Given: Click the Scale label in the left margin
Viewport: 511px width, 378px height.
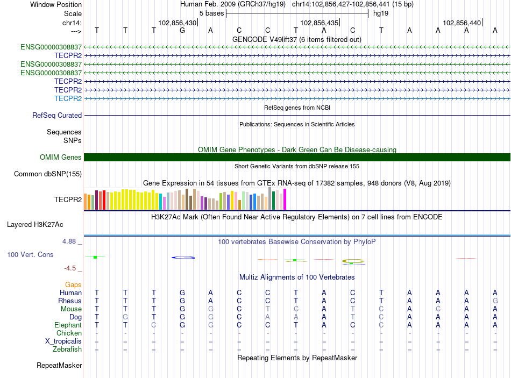Looking at the screenshot, I should pyautogui.click(x=73, y=13).
